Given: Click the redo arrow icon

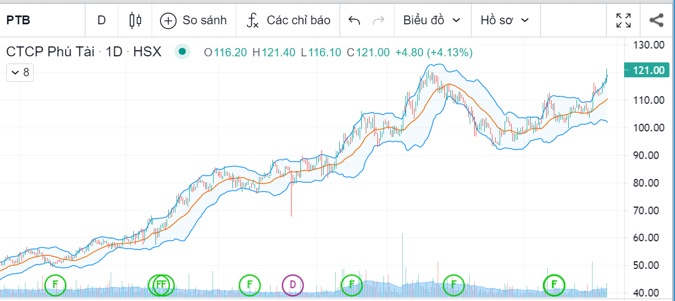Looking at the screenshot, I should pyautogui.click(x=378, y=20).
